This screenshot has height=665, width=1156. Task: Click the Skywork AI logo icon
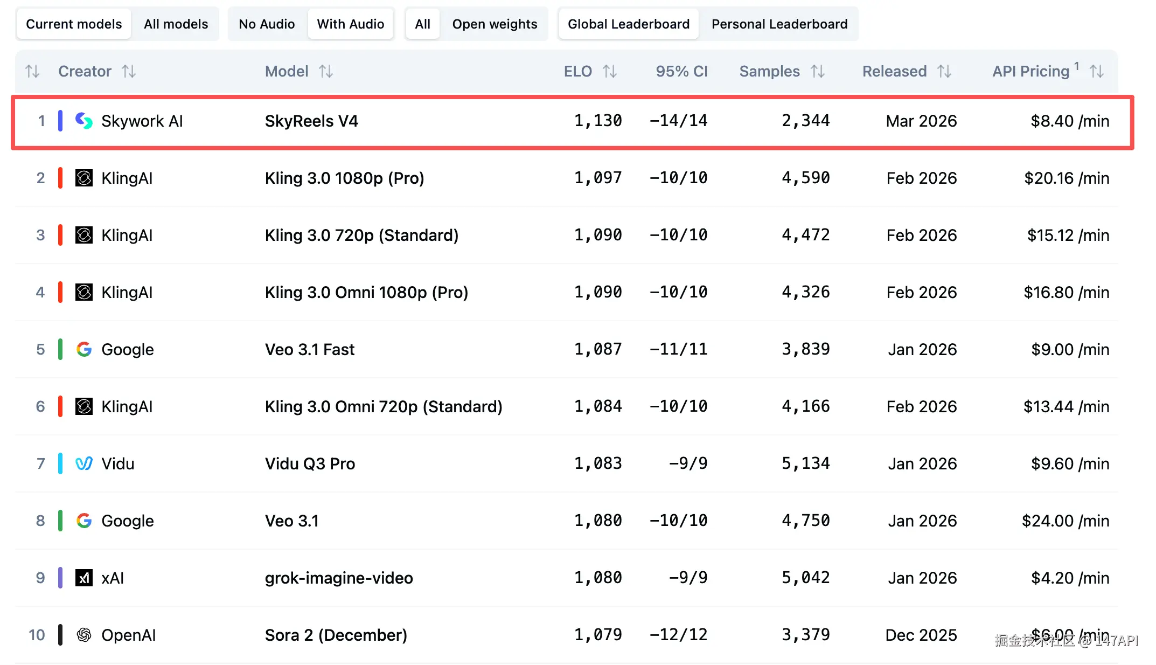83,121
